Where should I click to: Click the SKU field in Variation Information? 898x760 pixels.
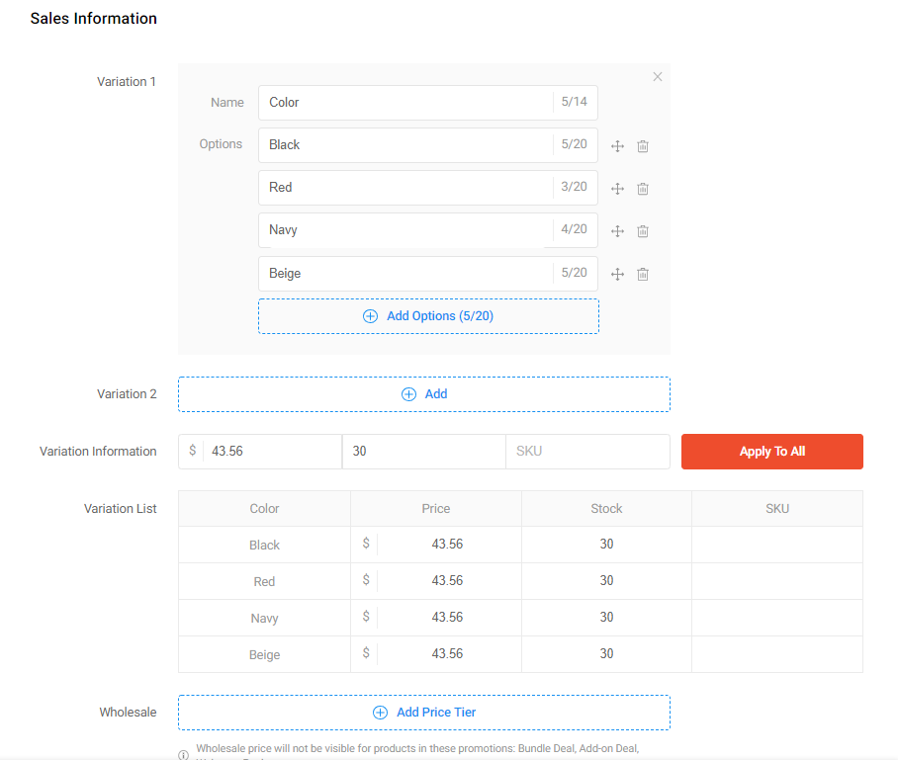587,452
